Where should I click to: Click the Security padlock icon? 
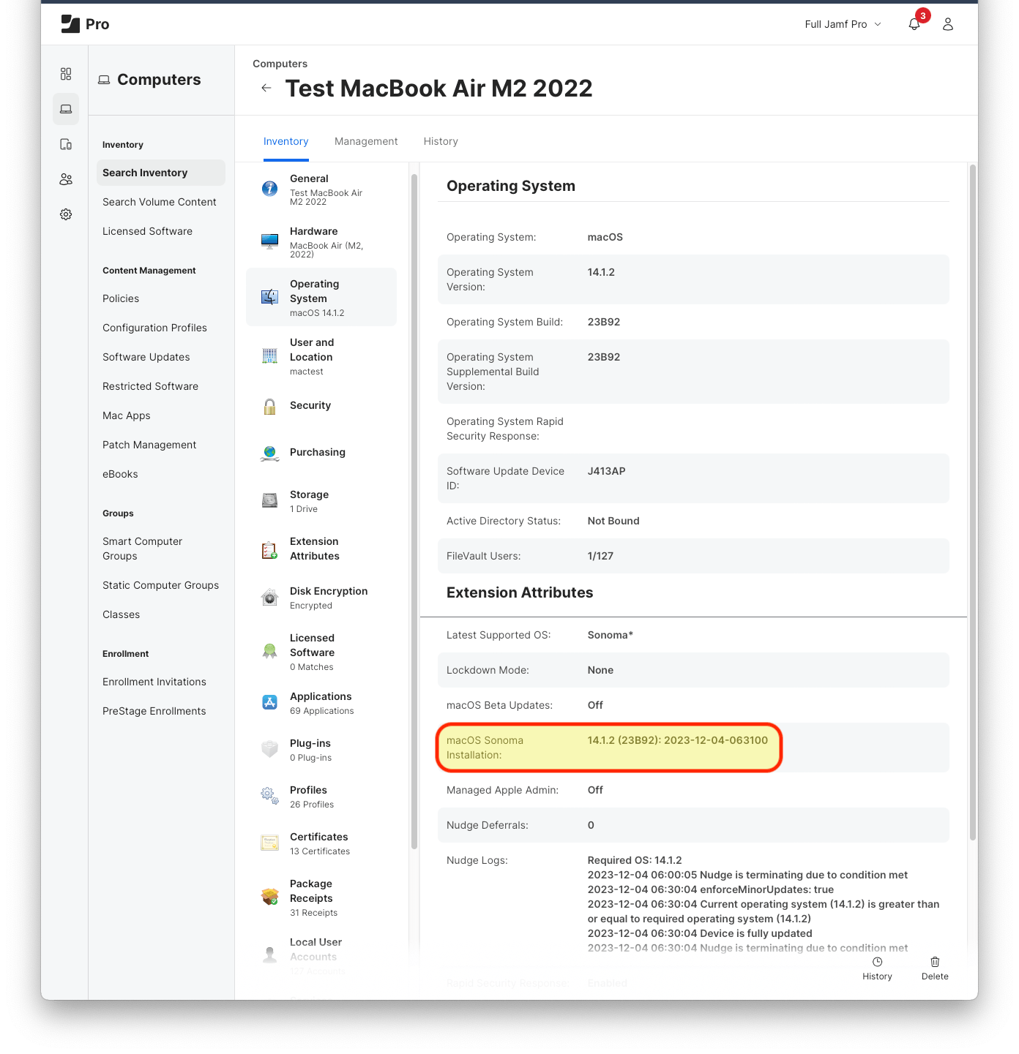click(x=269, y=407)
